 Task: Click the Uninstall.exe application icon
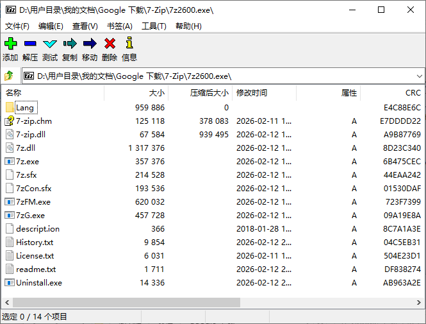coord(10,283)
